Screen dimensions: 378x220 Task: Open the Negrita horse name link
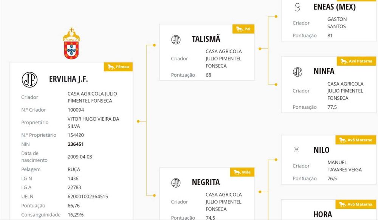(206, 182)
